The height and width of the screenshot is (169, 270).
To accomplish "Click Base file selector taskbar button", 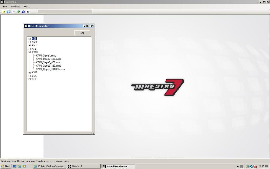I will (x=118, y=166).
